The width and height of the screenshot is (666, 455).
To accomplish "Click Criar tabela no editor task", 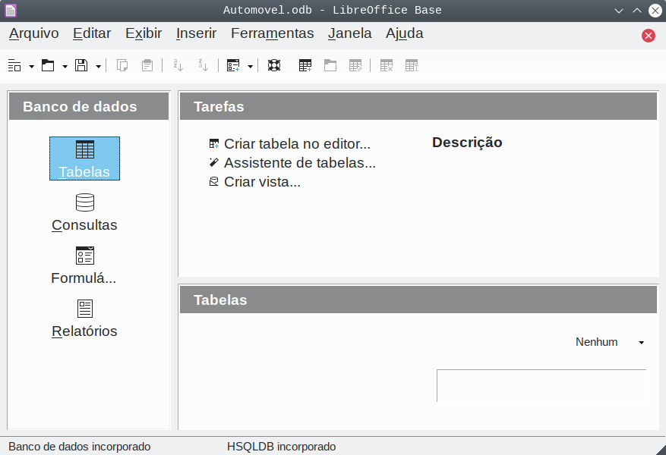I will tap(289, 144).
